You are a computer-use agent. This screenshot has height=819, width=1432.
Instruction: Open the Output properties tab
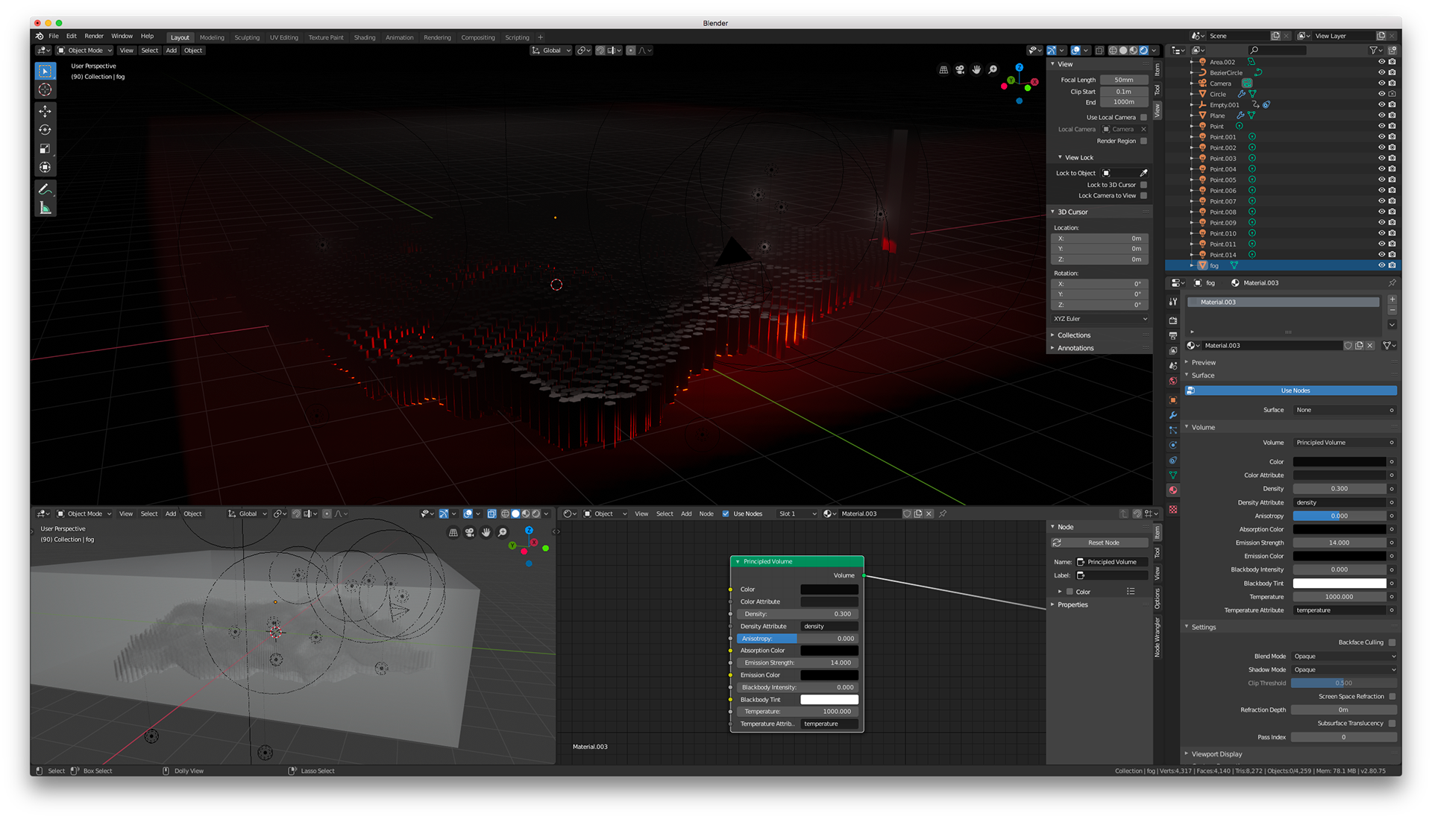(x=1173, y=335)
